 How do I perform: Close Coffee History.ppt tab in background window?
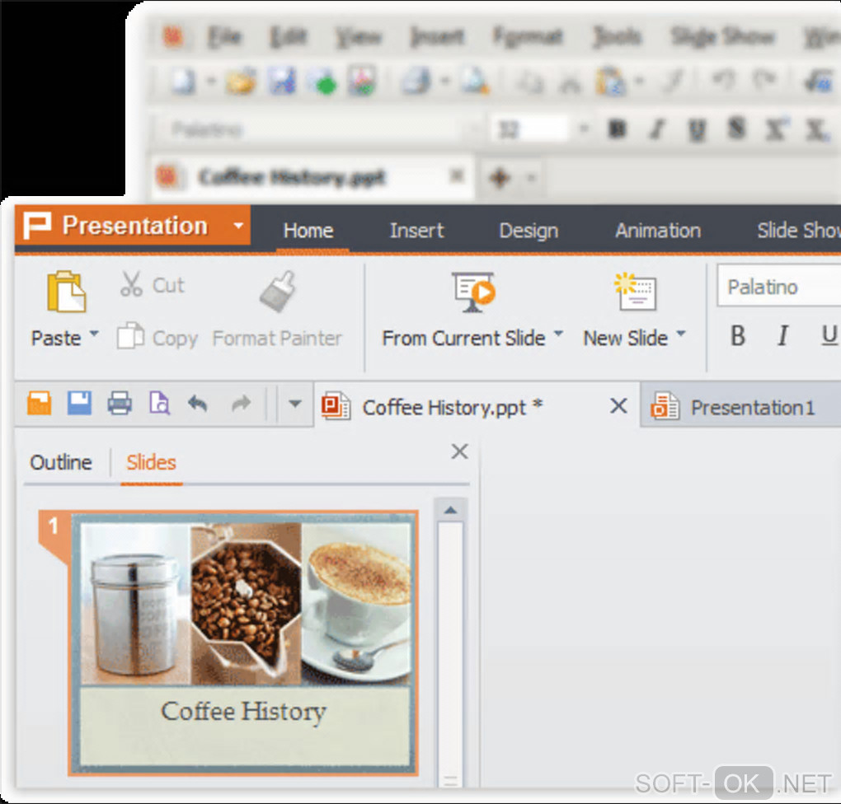pyautogui.click(x=457, y=175)
